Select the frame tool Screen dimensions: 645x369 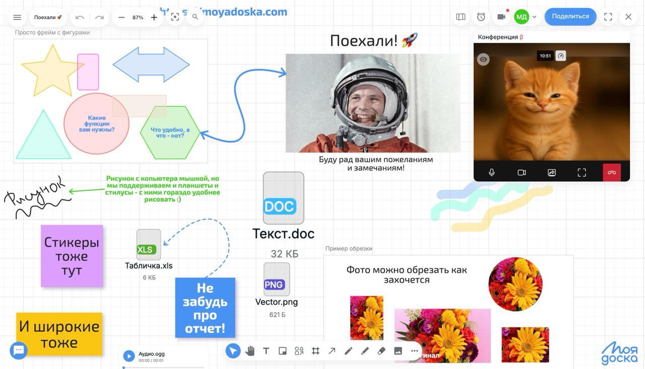click(x=315, y=351)
